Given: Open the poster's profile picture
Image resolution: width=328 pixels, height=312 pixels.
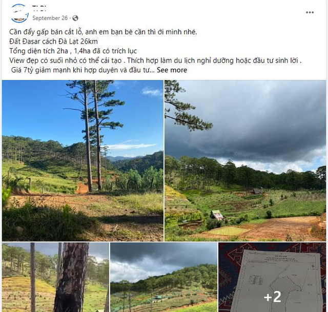Looking at the screenshot, I should 19,13.
